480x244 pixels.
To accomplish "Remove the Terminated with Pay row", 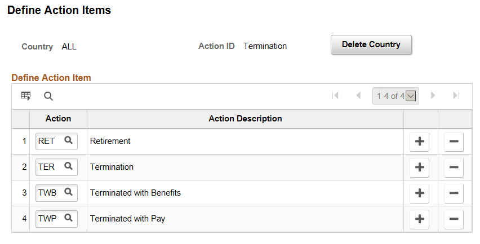I will click(x=454, y=219).
